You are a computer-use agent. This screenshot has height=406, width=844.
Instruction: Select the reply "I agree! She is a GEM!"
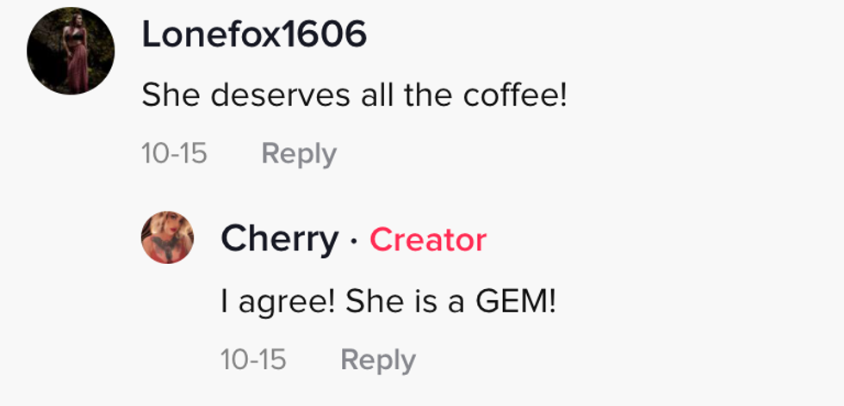(388, 301)
